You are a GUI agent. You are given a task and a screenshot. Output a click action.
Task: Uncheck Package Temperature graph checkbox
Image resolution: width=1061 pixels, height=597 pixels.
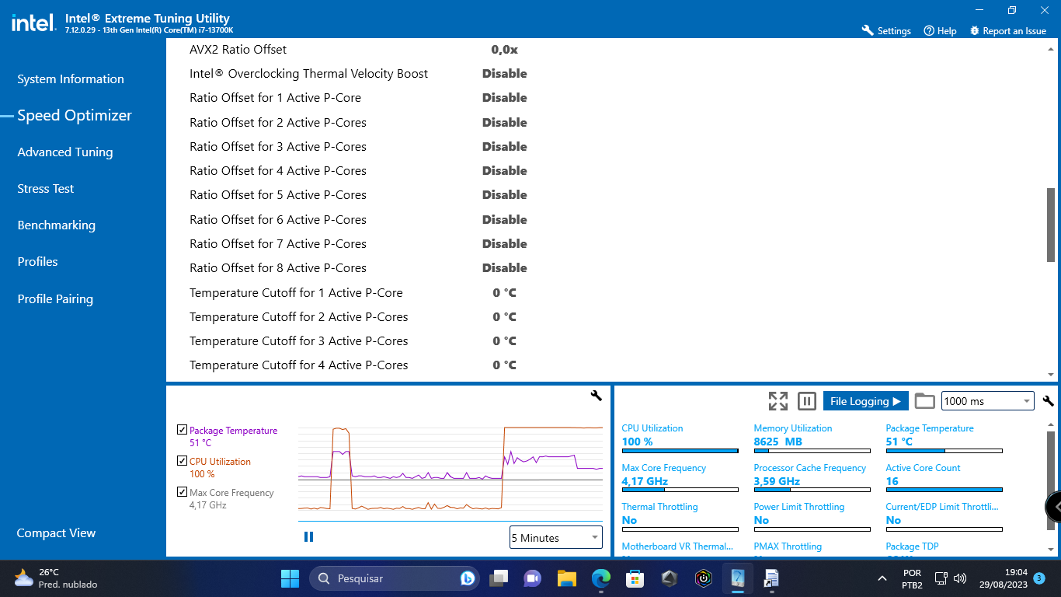182,430
